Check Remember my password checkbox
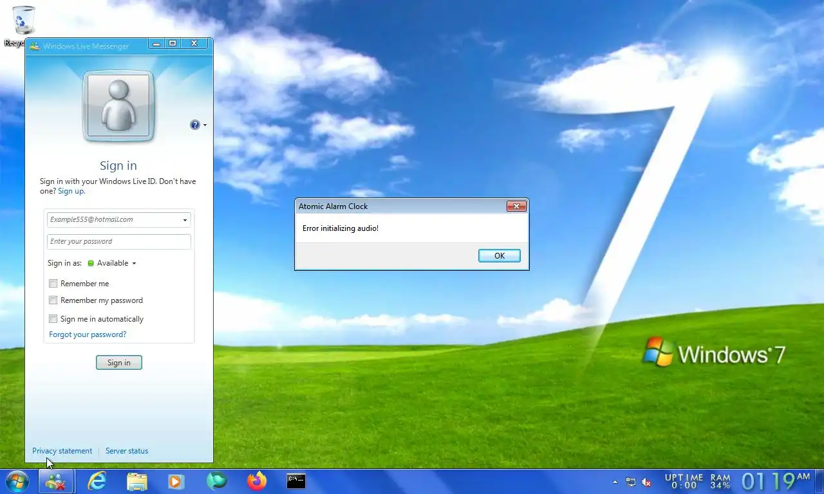The width and height of the screenshot is (824, 494). [x=53, y=300]
